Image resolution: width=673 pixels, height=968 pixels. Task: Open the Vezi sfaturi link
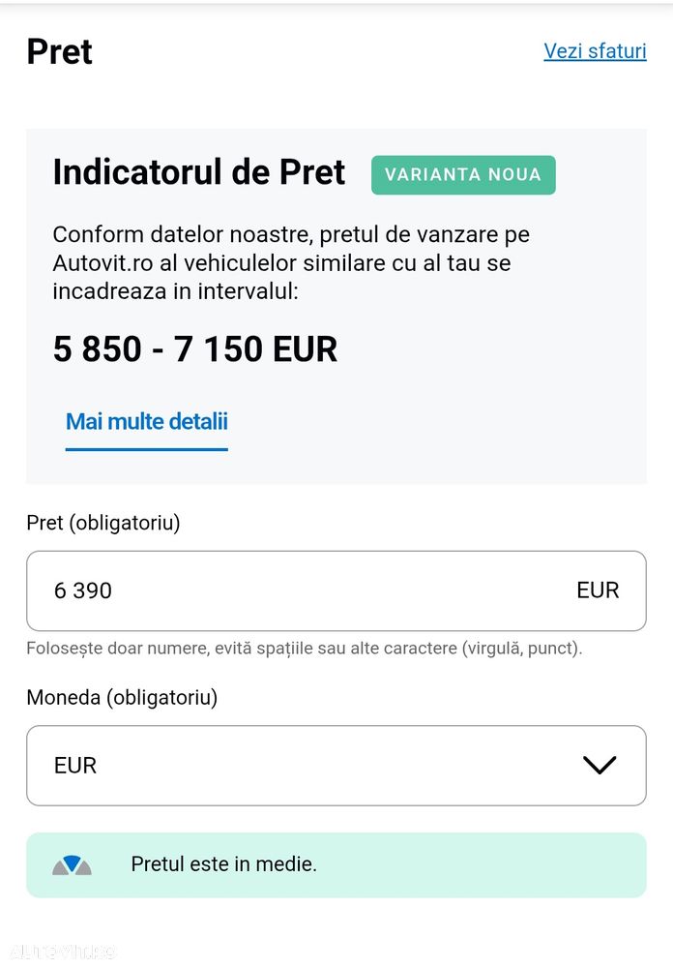pyautogui.click(x=595, y=51)
